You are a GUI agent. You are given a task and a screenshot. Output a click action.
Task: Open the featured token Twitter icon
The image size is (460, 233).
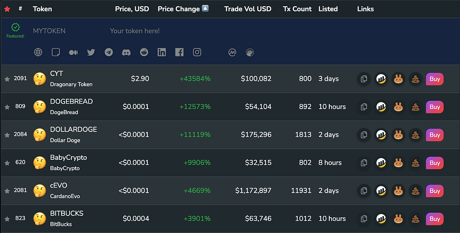click(x=91, y=52)
